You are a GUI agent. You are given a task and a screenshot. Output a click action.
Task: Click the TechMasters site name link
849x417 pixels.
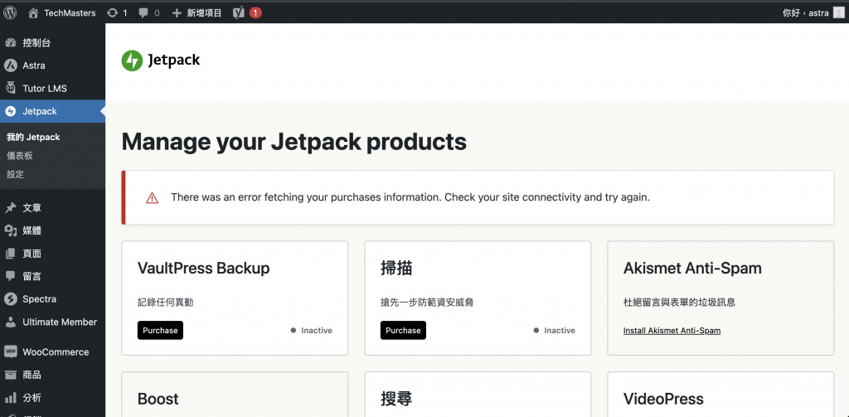pyautogui.click(x=70, y=13)
